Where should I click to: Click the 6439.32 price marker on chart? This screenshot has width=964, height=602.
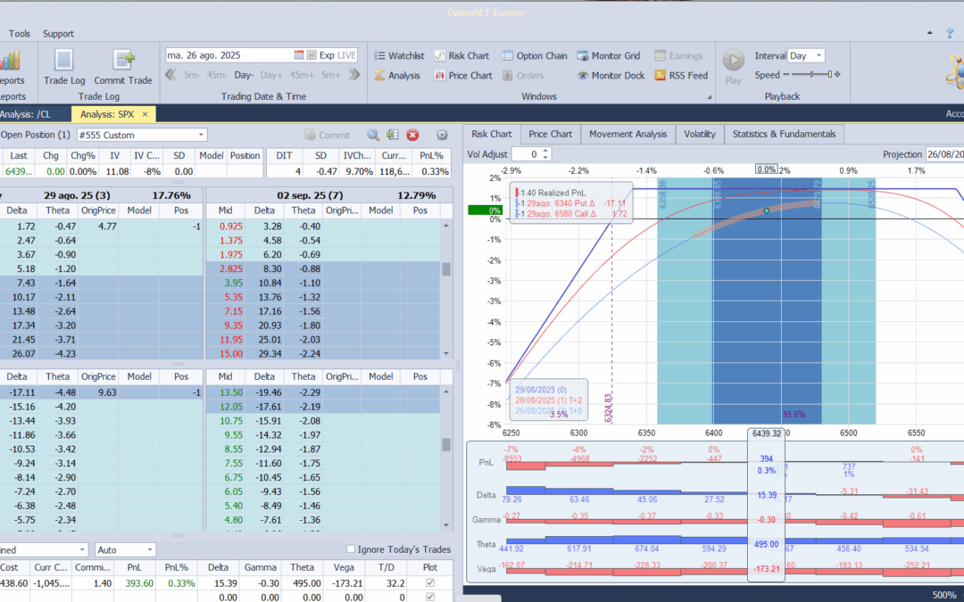point(766,433)
